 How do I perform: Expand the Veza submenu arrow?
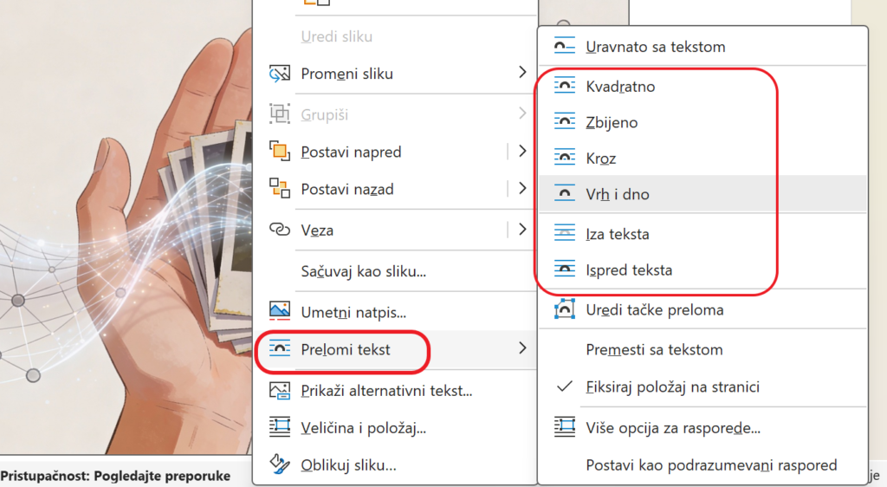[521, 230]
